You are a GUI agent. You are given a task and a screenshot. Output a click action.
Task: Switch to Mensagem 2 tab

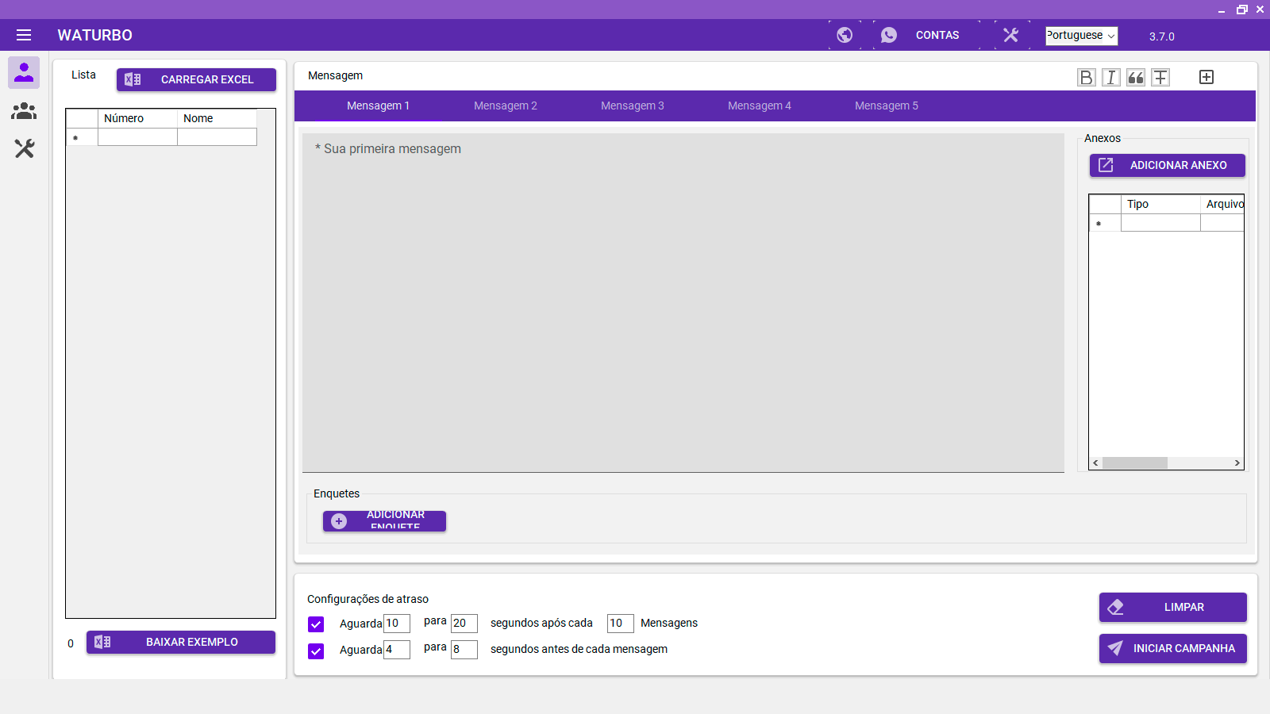[505, 106]
